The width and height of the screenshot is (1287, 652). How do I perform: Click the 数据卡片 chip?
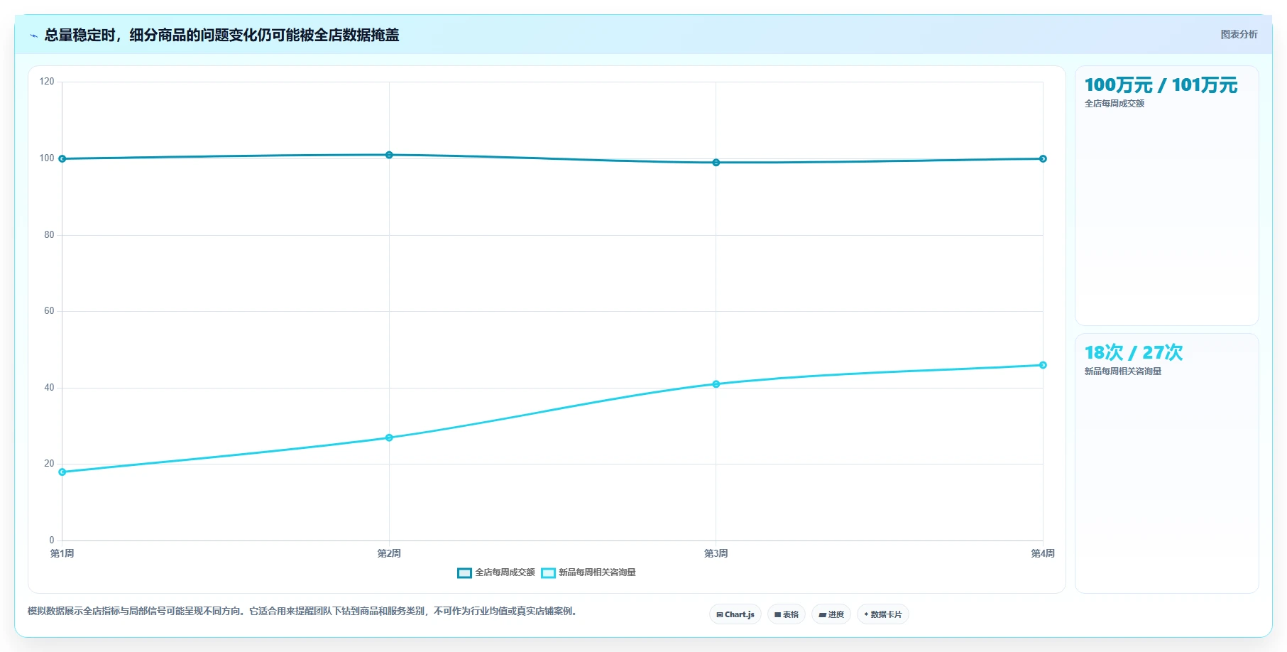click(x=883, y=614)
